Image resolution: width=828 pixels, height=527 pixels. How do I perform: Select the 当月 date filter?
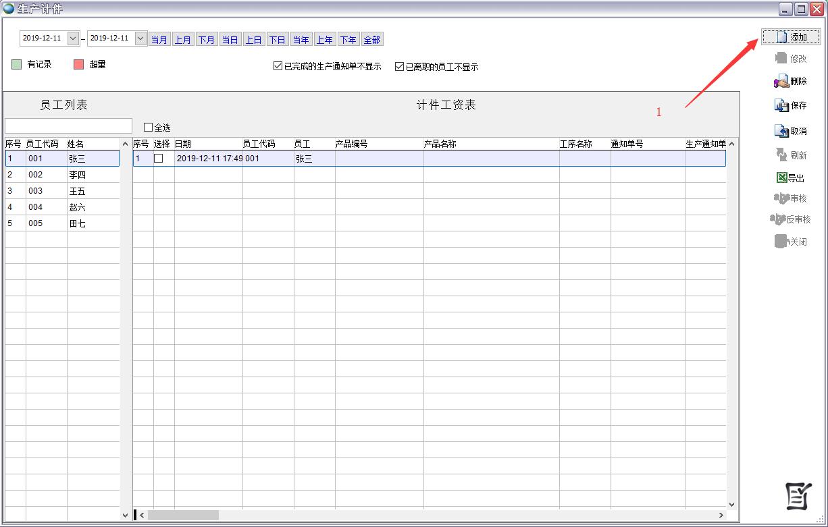click(159, 40)
